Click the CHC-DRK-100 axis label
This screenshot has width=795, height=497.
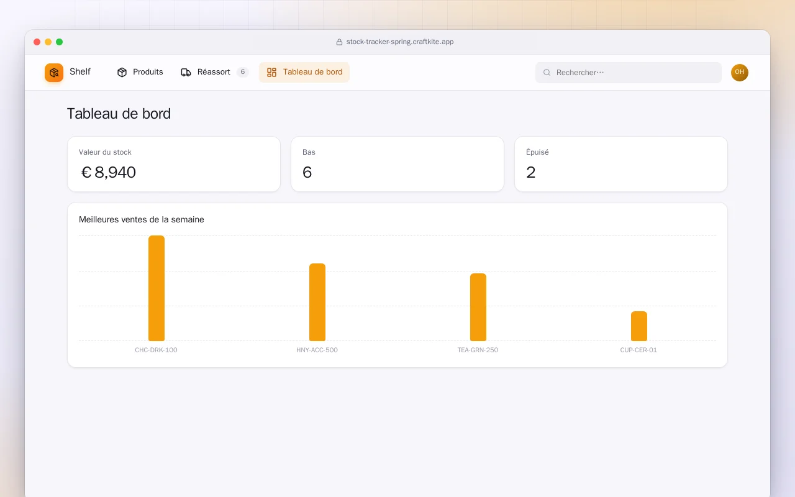[156, 350]
